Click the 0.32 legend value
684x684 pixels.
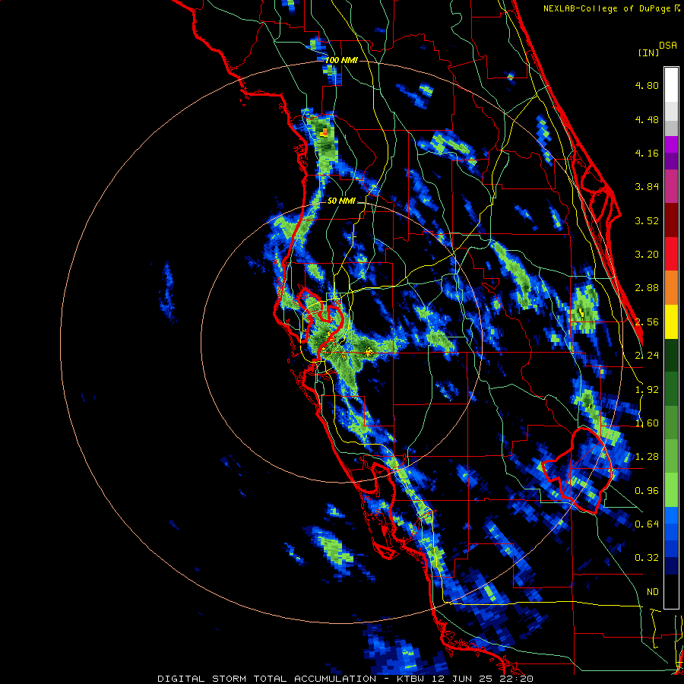click(x=647, y=558)
